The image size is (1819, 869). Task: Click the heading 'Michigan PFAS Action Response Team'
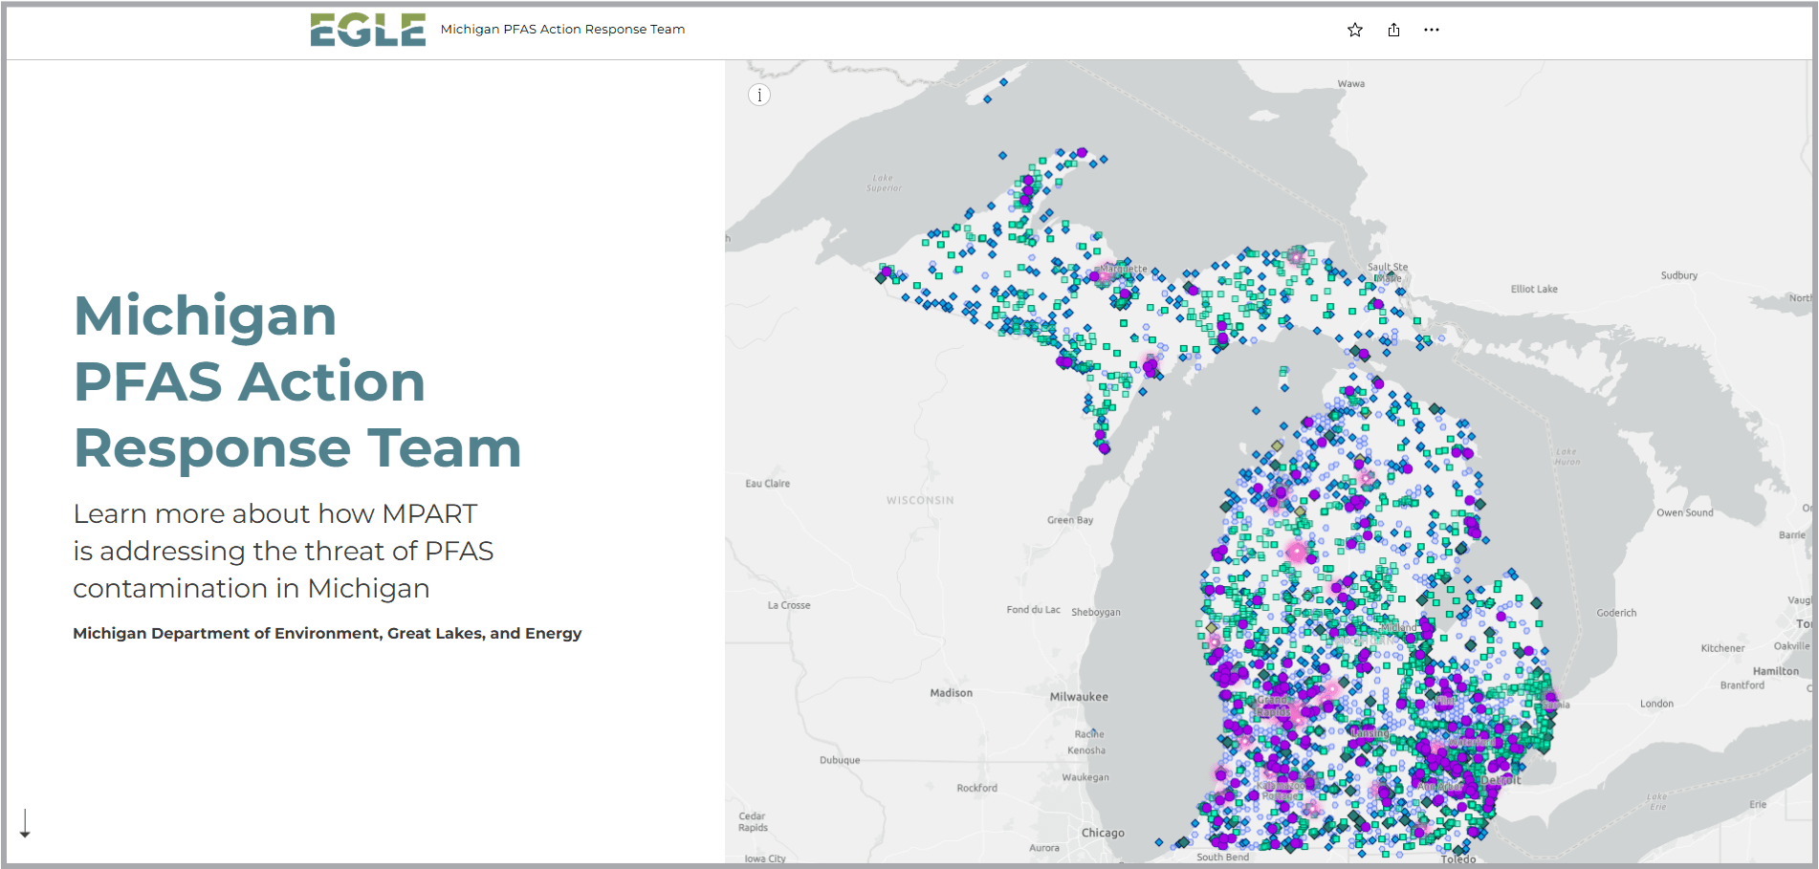296,382
